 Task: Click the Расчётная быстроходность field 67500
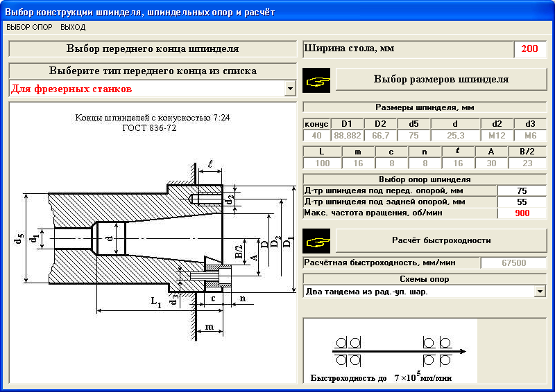pos(513,263)
